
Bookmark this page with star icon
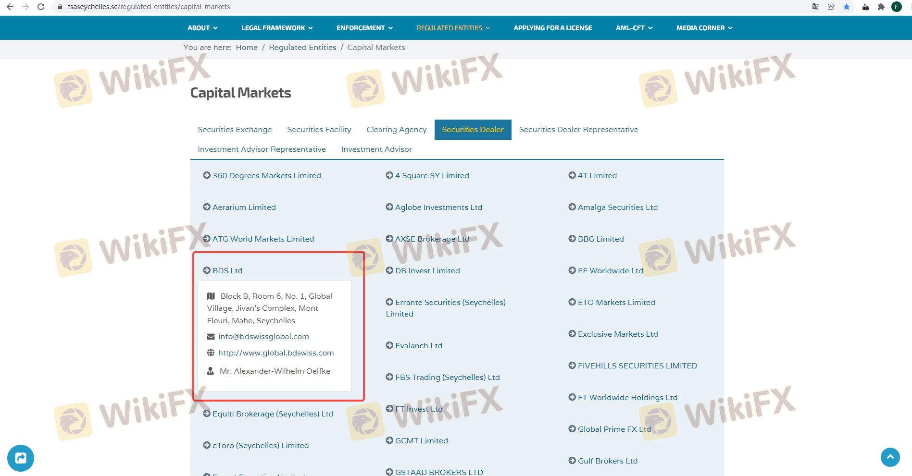[847, 7]
